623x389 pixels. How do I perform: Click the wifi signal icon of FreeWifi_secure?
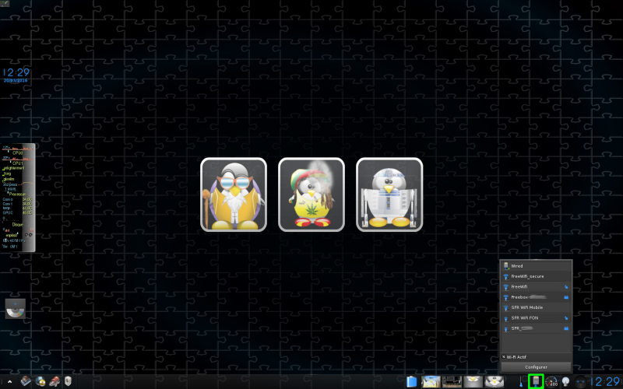click(x=506, y=277)
